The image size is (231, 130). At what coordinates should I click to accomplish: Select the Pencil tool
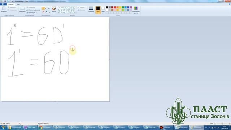43,8
